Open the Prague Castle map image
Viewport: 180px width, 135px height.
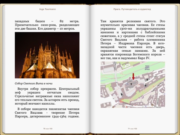click(133, 85)
